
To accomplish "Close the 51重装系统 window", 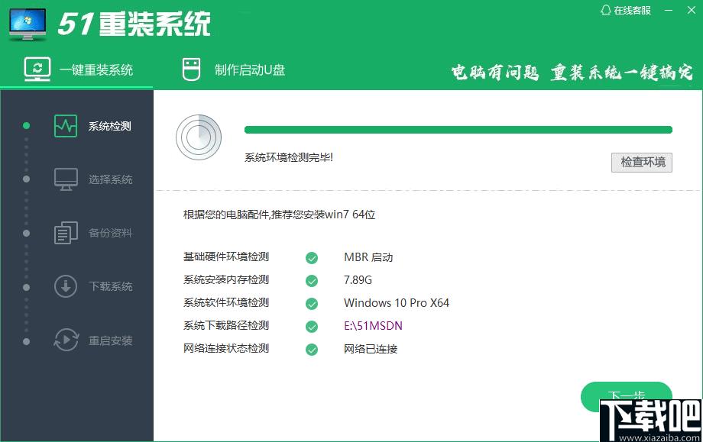I will point(692,10).
